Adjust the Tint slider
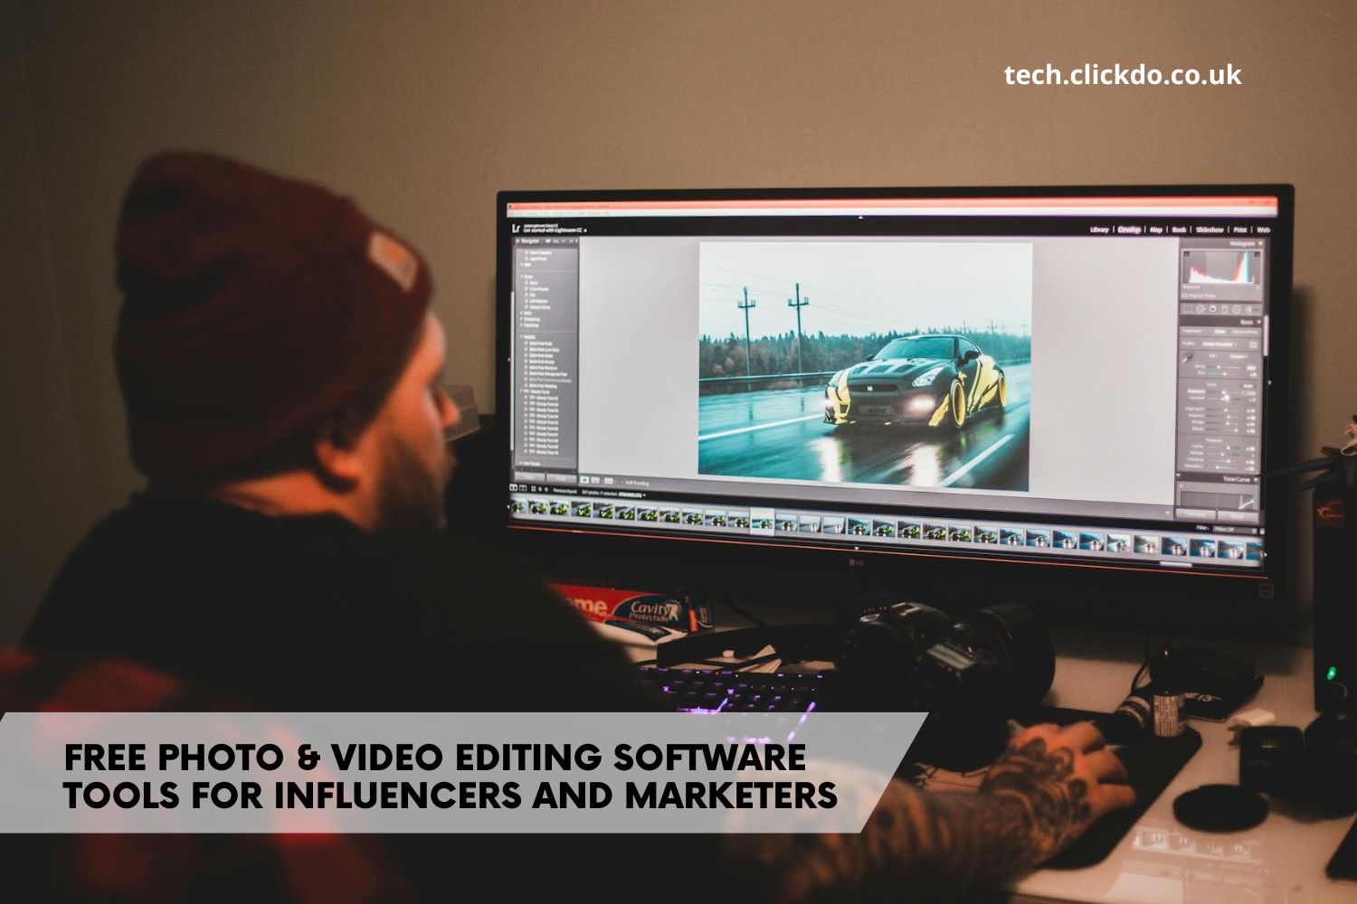 [1224, 374]
